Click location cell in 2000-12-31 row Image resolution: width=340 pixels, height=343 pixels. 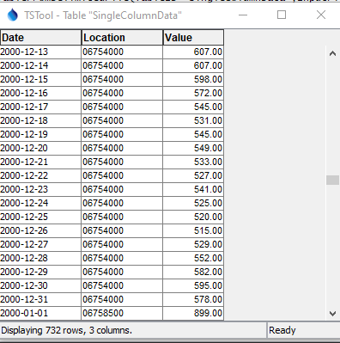(122, 299)
